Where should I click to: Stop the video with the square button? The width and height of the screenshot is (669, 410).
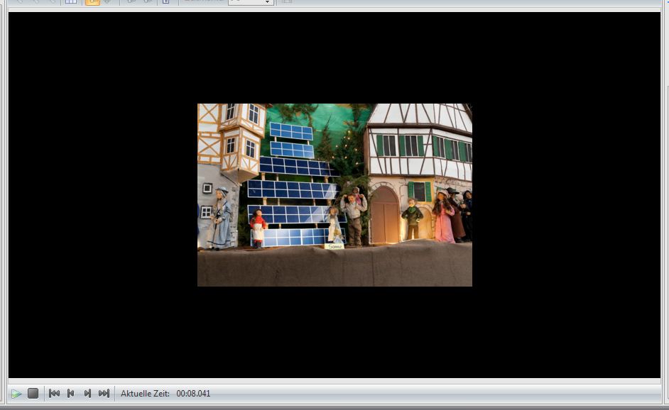[33, 394]
